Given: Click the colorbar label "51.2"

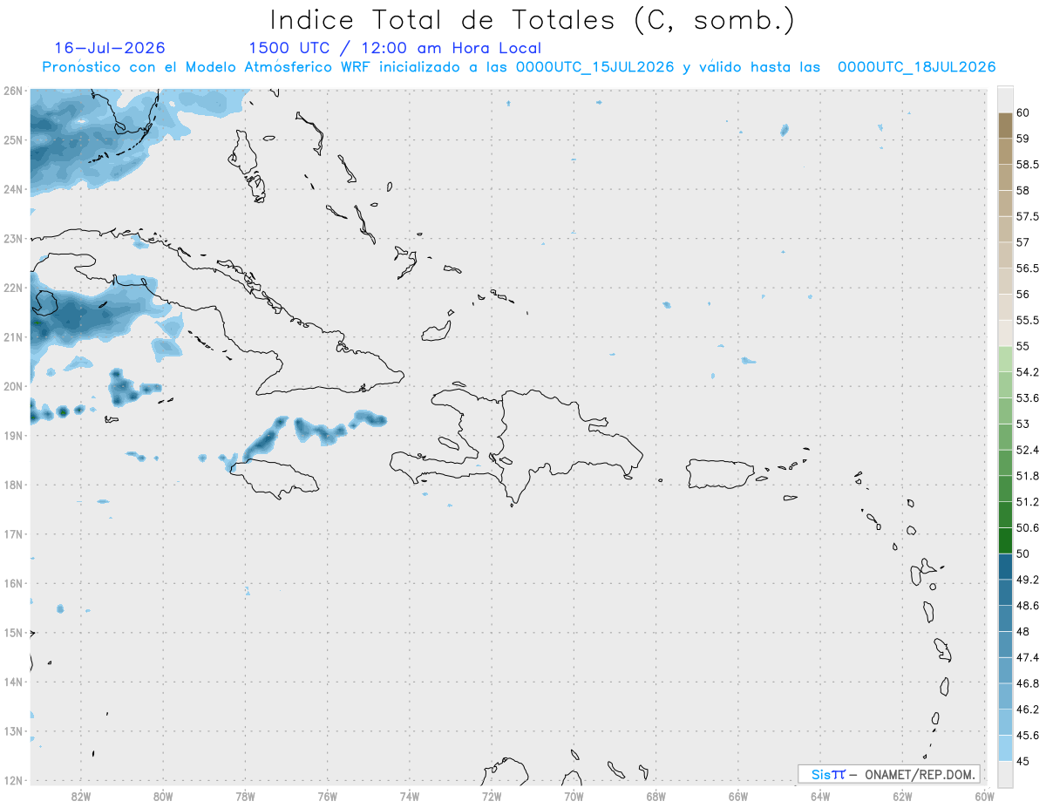Looking at the screenshot, I should click(x=1027, y=502).
